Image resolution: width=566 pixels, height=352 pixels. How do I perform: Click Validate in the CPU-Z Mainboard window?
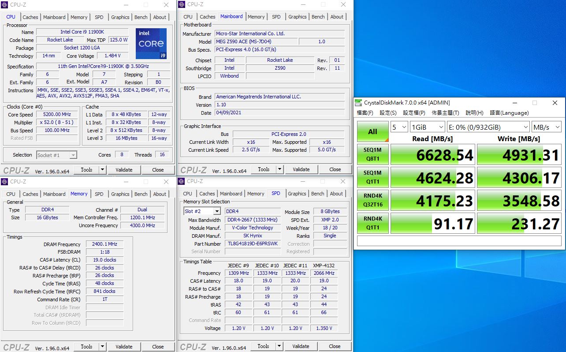[x=301, y=169]
